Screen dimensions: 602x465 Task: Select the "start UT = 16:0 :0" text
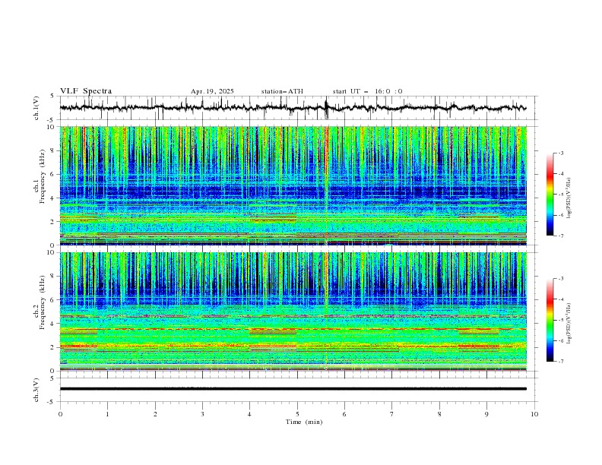367,91
